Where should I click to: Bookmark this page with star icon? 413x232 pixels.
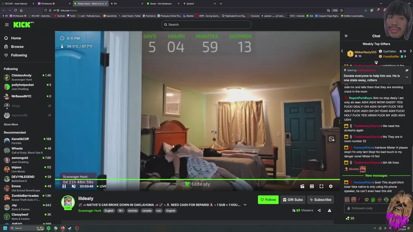tap(341, 10)
